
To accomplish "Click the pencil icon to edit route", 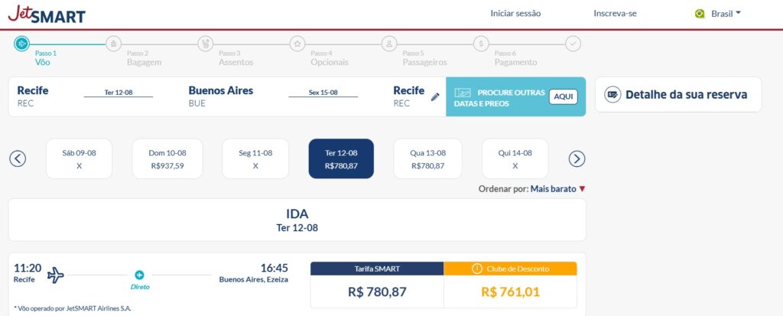I will [435, 96].
